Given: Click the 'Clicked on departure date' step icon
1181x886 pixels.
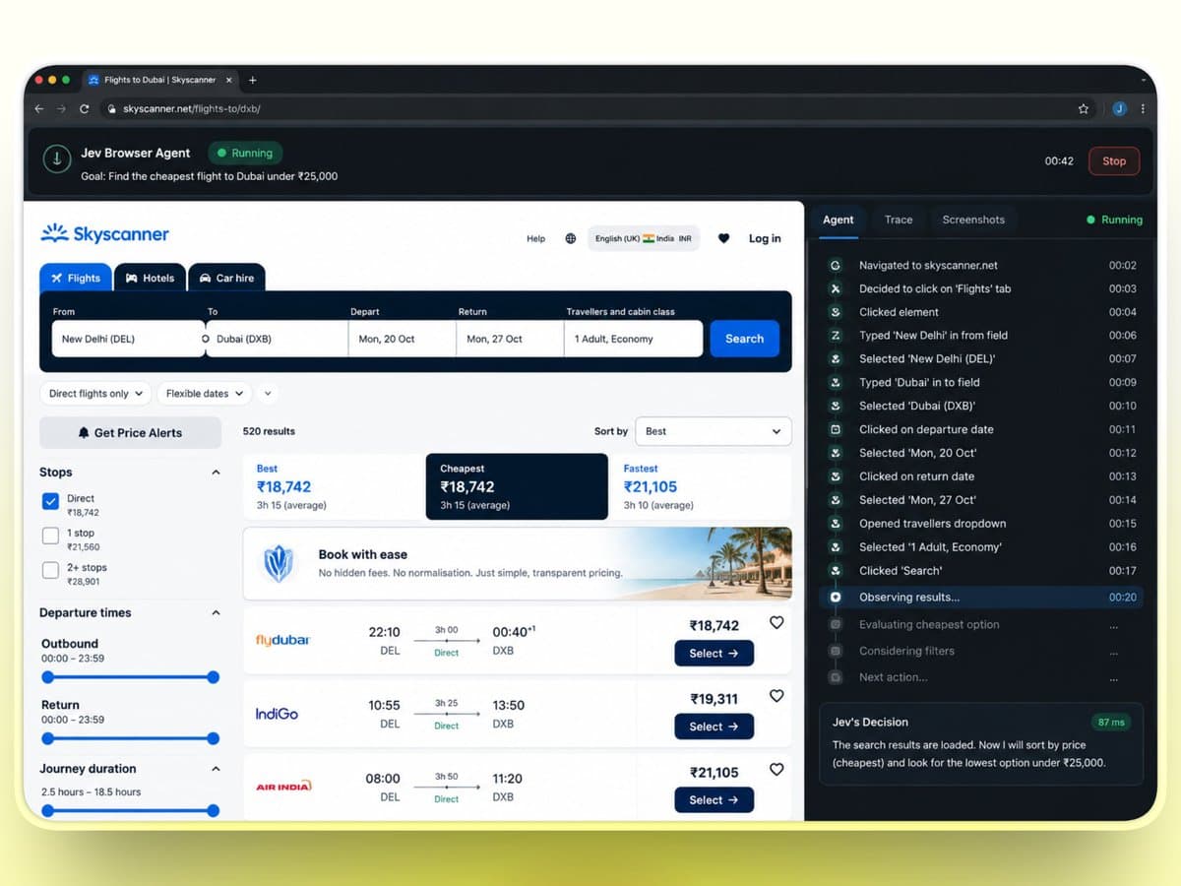Looking at the screenshot, I should (836, 429).
